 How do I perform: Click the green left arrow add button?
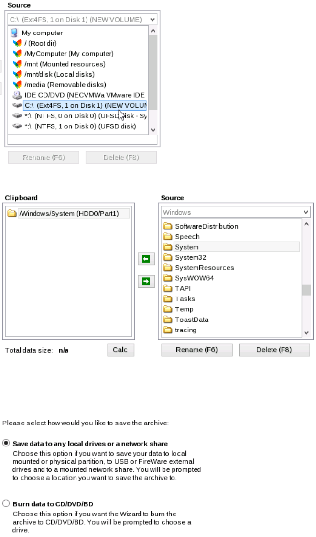(x=146, y=260)
